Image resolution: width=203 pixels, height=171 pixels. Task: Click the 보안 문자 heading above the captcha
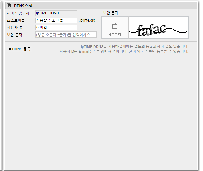coord(111,13)
